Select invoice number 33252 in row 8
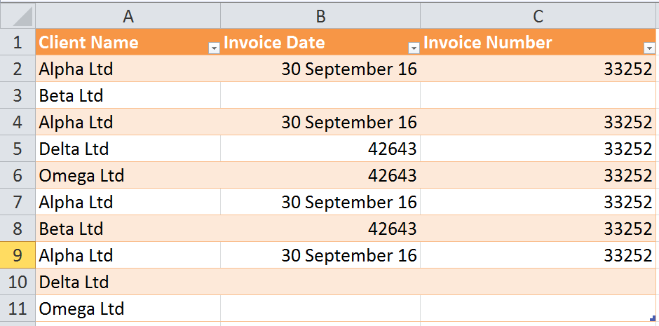This screenshot has height=326, width=659. [x=538, y=229]
